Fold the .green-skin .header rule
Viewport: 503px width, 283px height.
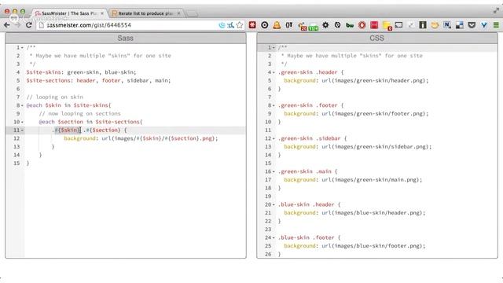pos(274,72)
